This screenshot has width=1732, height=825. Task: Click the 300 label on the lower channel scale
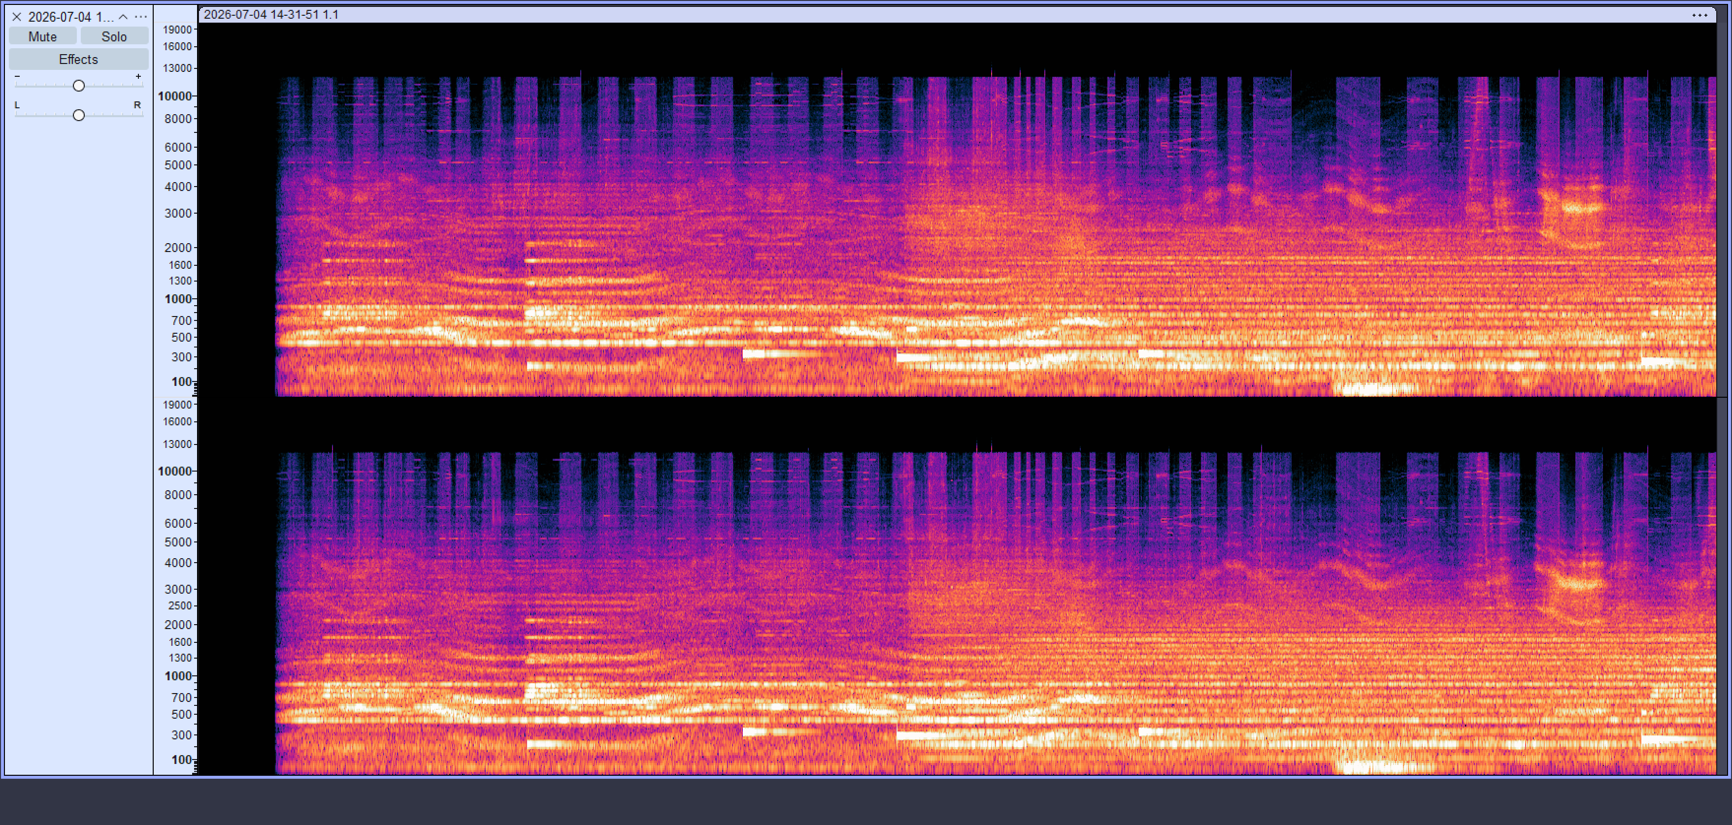[x=182, y=735]
